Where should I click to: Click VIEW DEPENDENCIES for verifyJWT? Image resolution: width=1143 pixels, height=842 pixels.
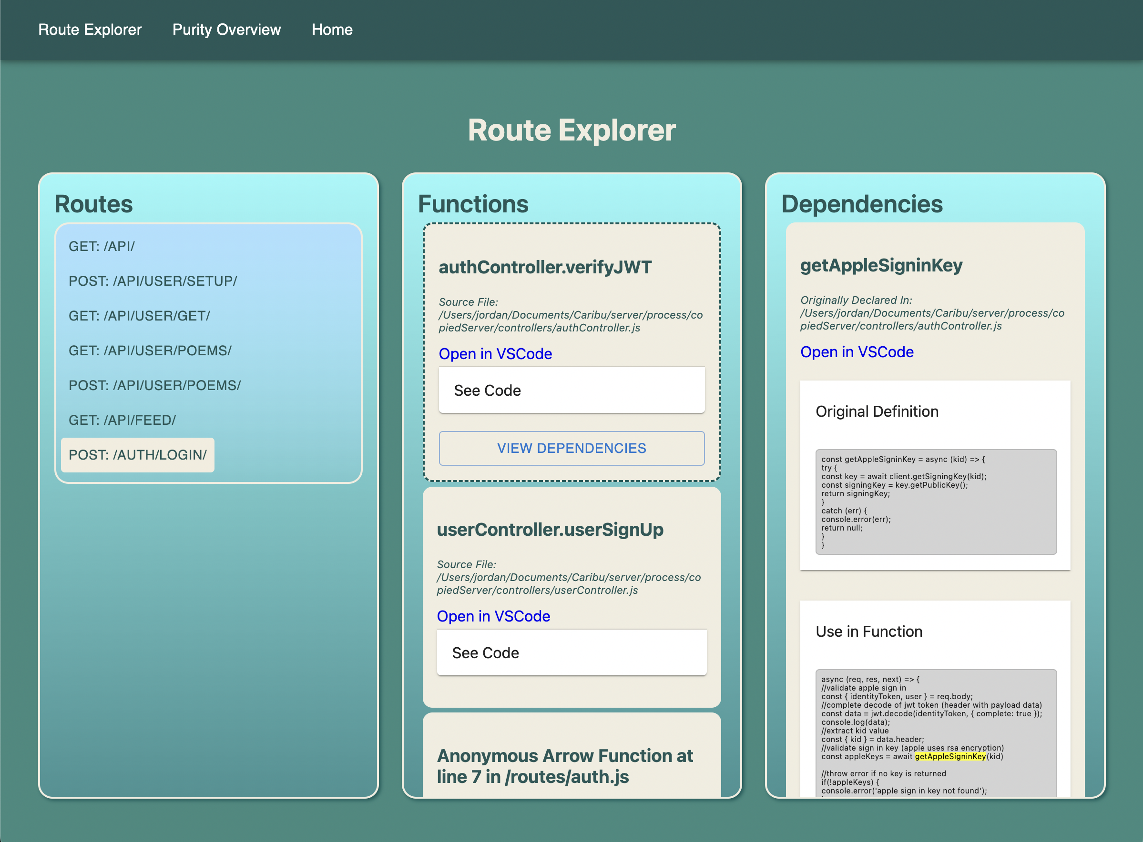click(572, 447)
